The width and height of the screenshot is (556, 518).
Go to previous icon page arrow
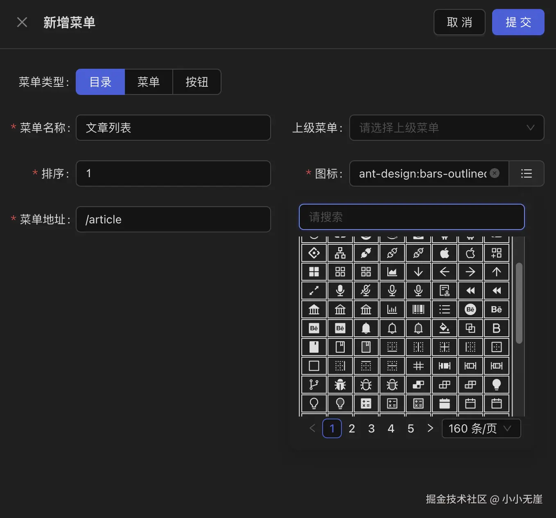(312, 428)
